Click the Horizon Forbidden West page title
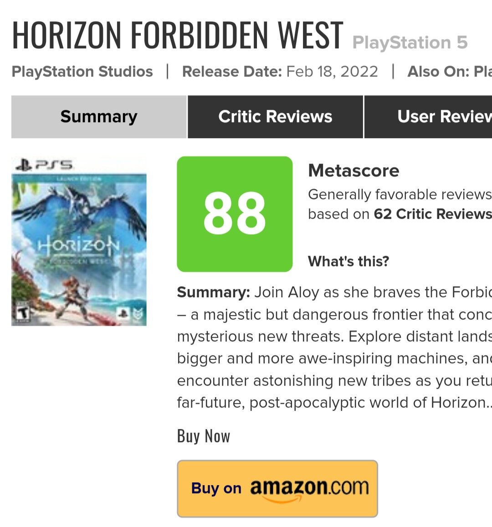The width and height of the screenshot is (492, 527). [x=177, y=35]
